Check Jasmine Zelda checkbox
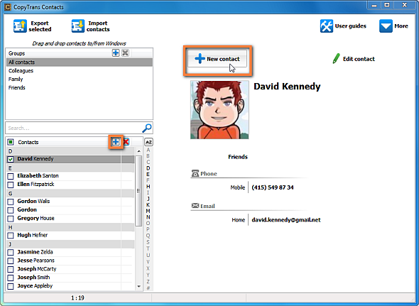Screen dimensions: 419x306 pyautogui.click(x=11, y=252)
